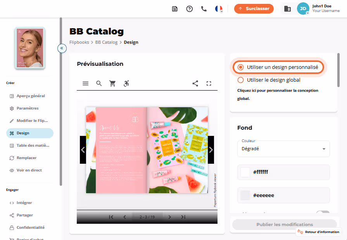Click the phone contact icon

click(204, 9)
